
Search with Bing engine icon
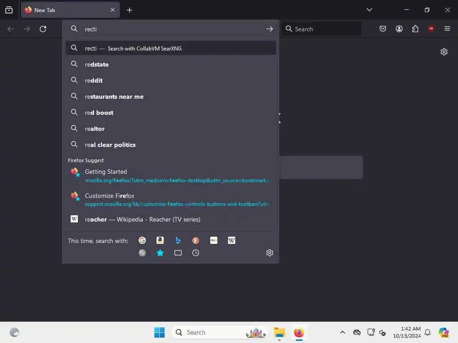[178, 240]
